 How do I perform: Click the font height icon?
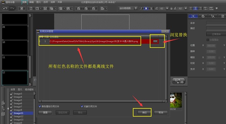(x=156, y=8)
